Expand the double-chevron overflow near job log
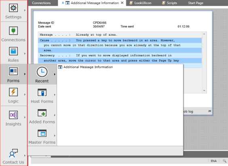Viewport: 228px width, 166px height. tap(209, 111)
